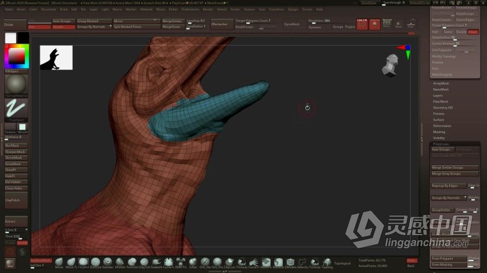Select the ZModeler brush icon
This screenshot has height=273, width=487.
pos(290,262)
